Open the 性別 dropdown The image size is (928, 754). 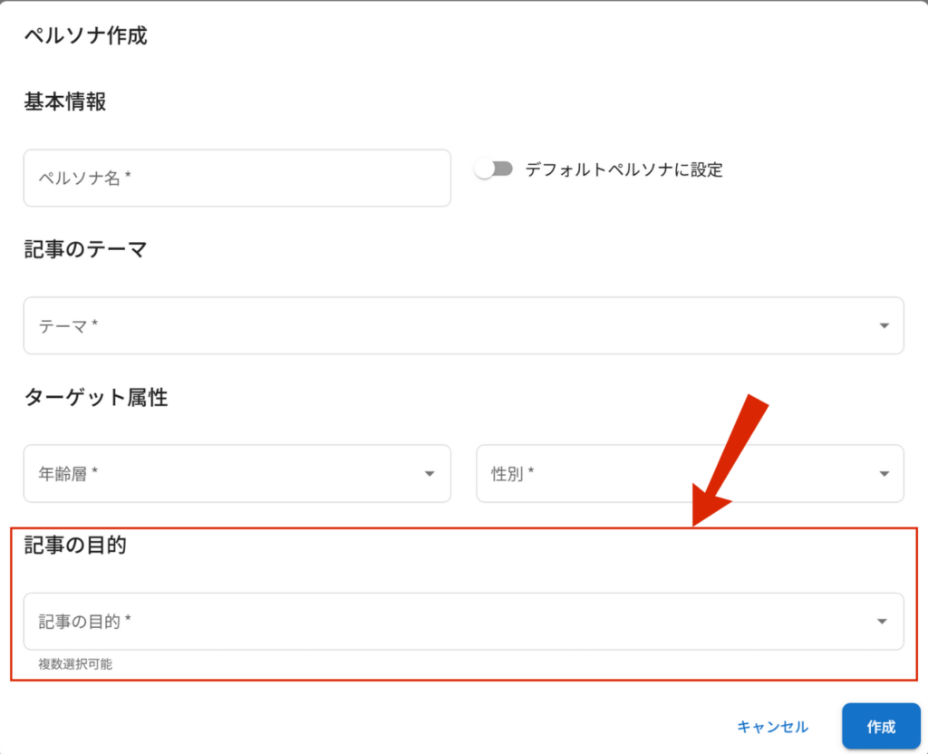point(690,473)
